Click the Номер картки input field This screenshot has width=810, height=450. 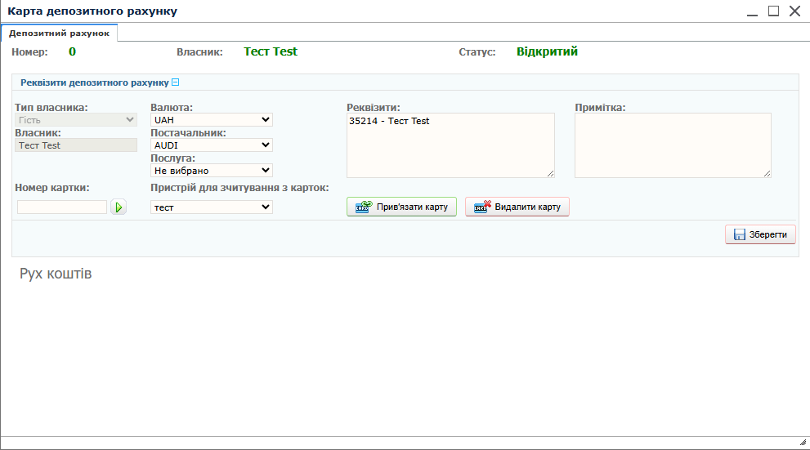pyautogui.click(x=62, y=207)
